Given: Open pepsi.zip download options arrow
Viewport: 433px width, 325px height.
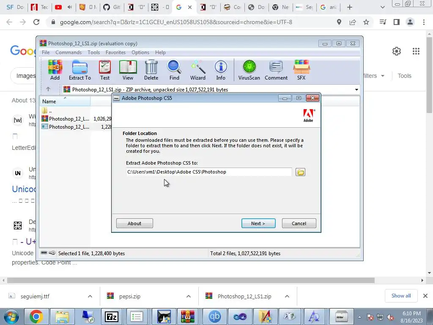Looking at the screenshot, I should 189,296.
